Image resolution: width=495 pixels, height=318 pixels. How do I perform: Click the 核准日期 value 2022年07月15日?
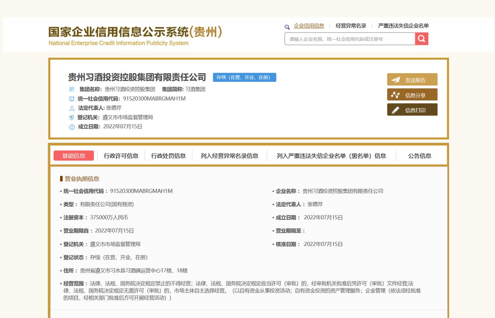tap(323, 244)
